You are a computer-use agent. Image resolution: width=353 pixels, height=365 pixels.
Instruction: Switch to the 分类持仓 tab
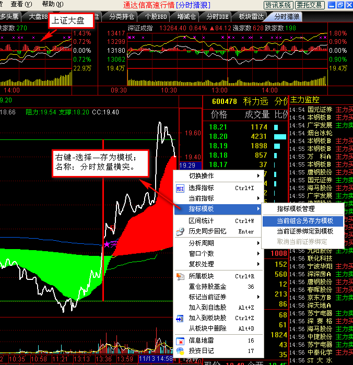pos(122,17)
